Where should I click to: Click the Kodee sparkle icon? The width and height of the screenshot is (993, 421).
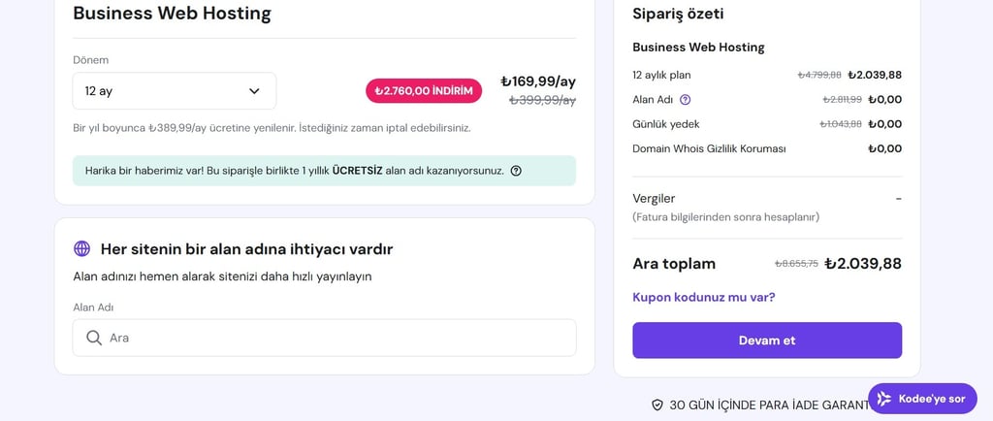[x=883, y=399]
